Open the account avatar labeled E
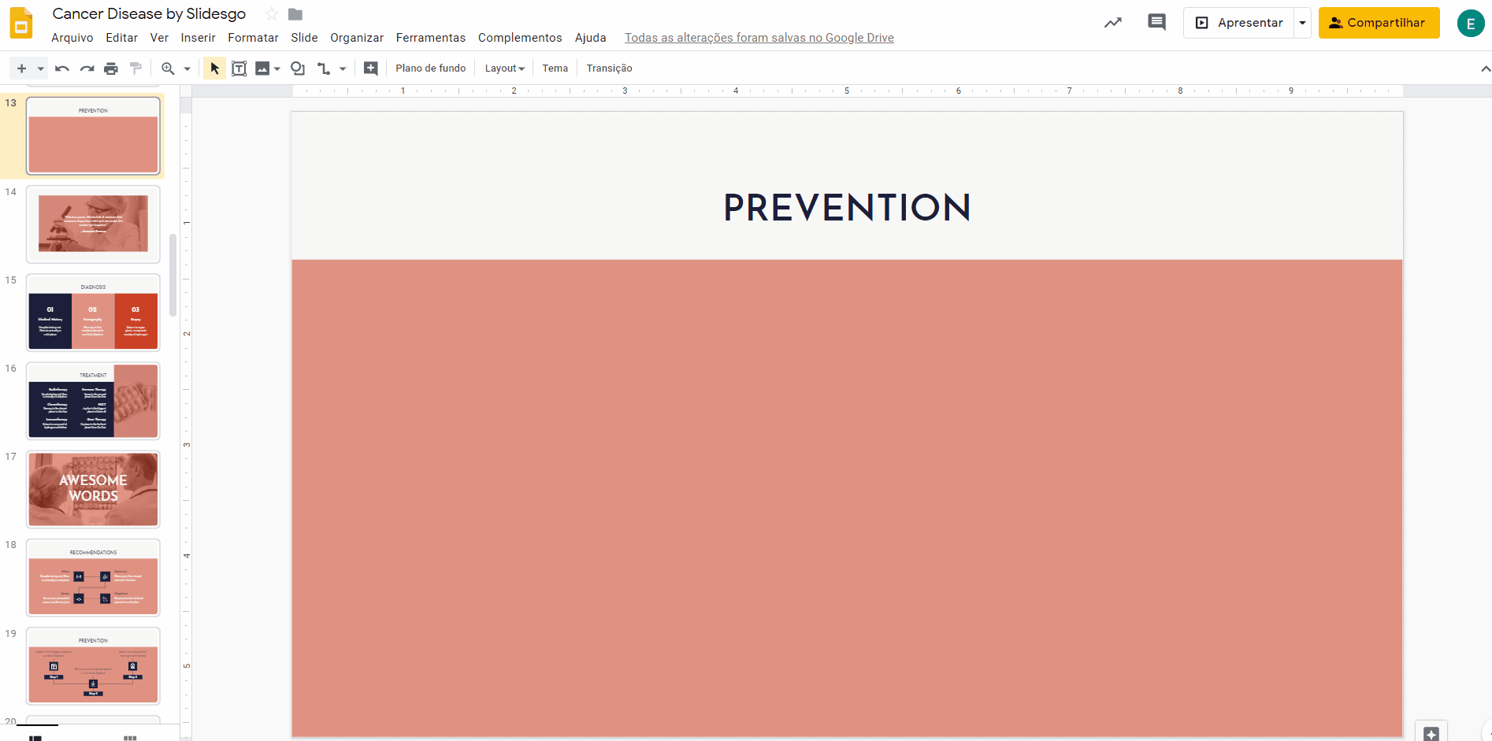 point(1470,24)
